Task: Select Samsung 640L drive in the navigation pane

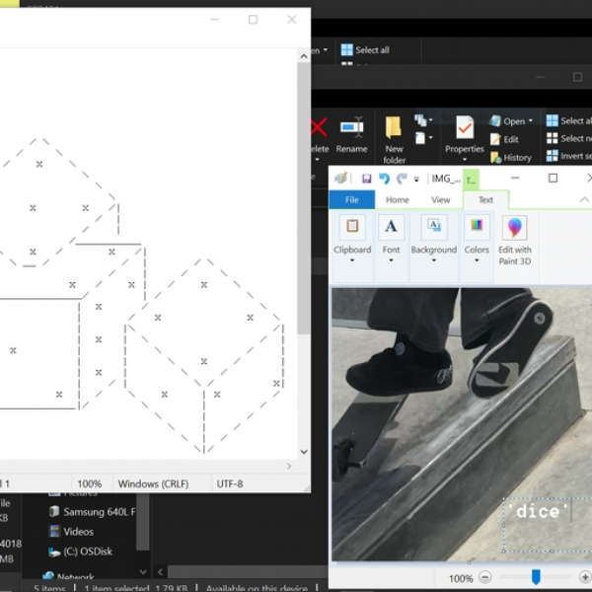Action: [92, 512]
